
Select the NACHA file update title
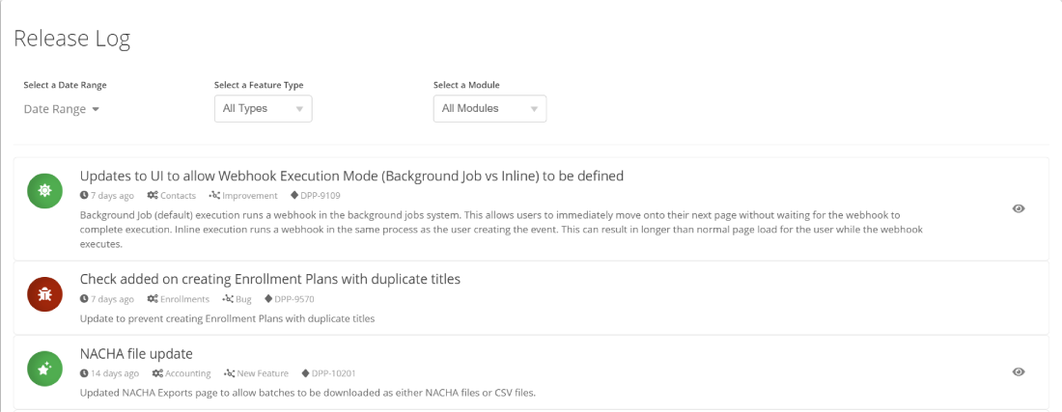pos(136,354)
